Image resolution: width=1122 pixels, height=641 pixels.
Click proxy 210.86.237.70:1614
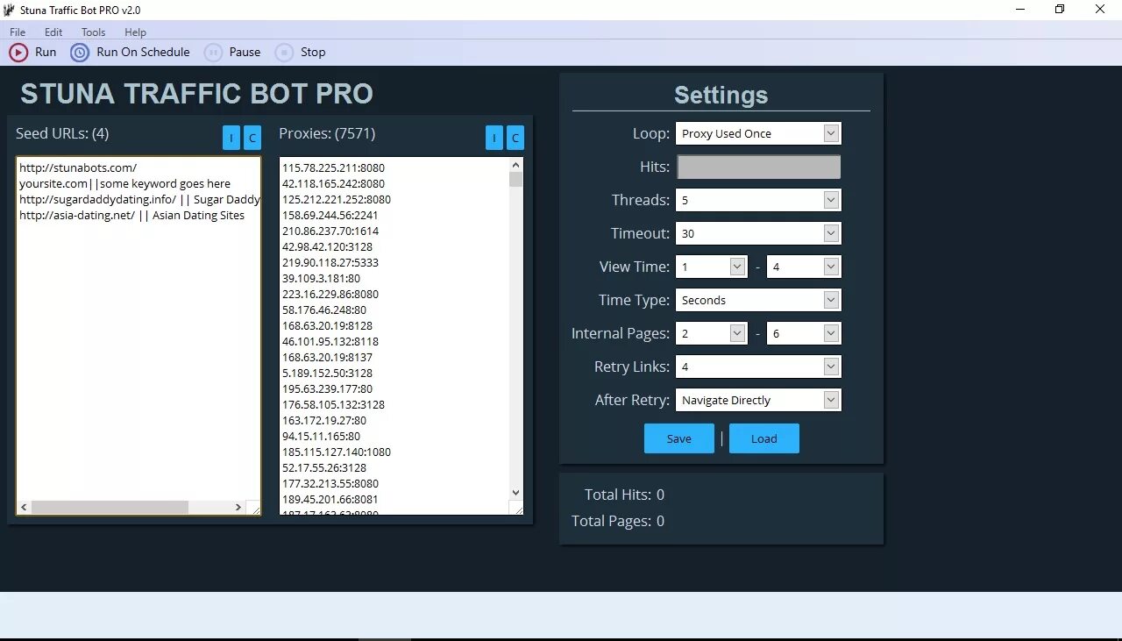click(330, 231)
